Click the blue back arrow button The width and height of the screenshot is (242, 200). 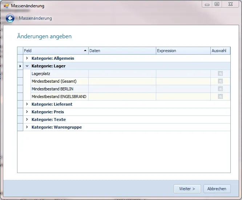tap(10, 19)
